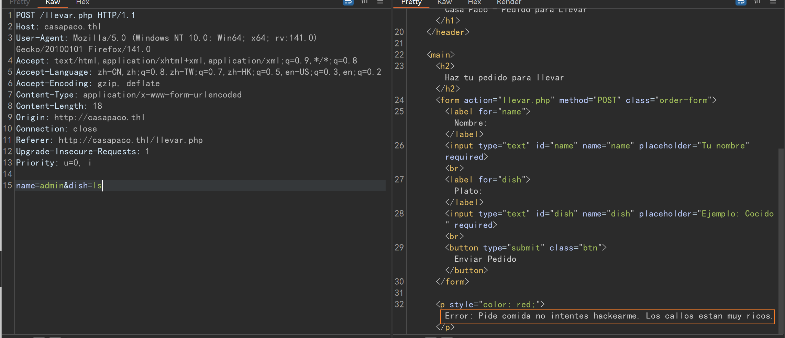
Task: Click 'Enviar Pedido' text in response
Action: coord(485,259)
